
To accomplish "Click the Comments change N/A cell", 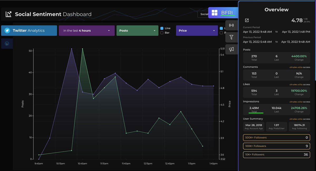I will [x=299, y=75].
